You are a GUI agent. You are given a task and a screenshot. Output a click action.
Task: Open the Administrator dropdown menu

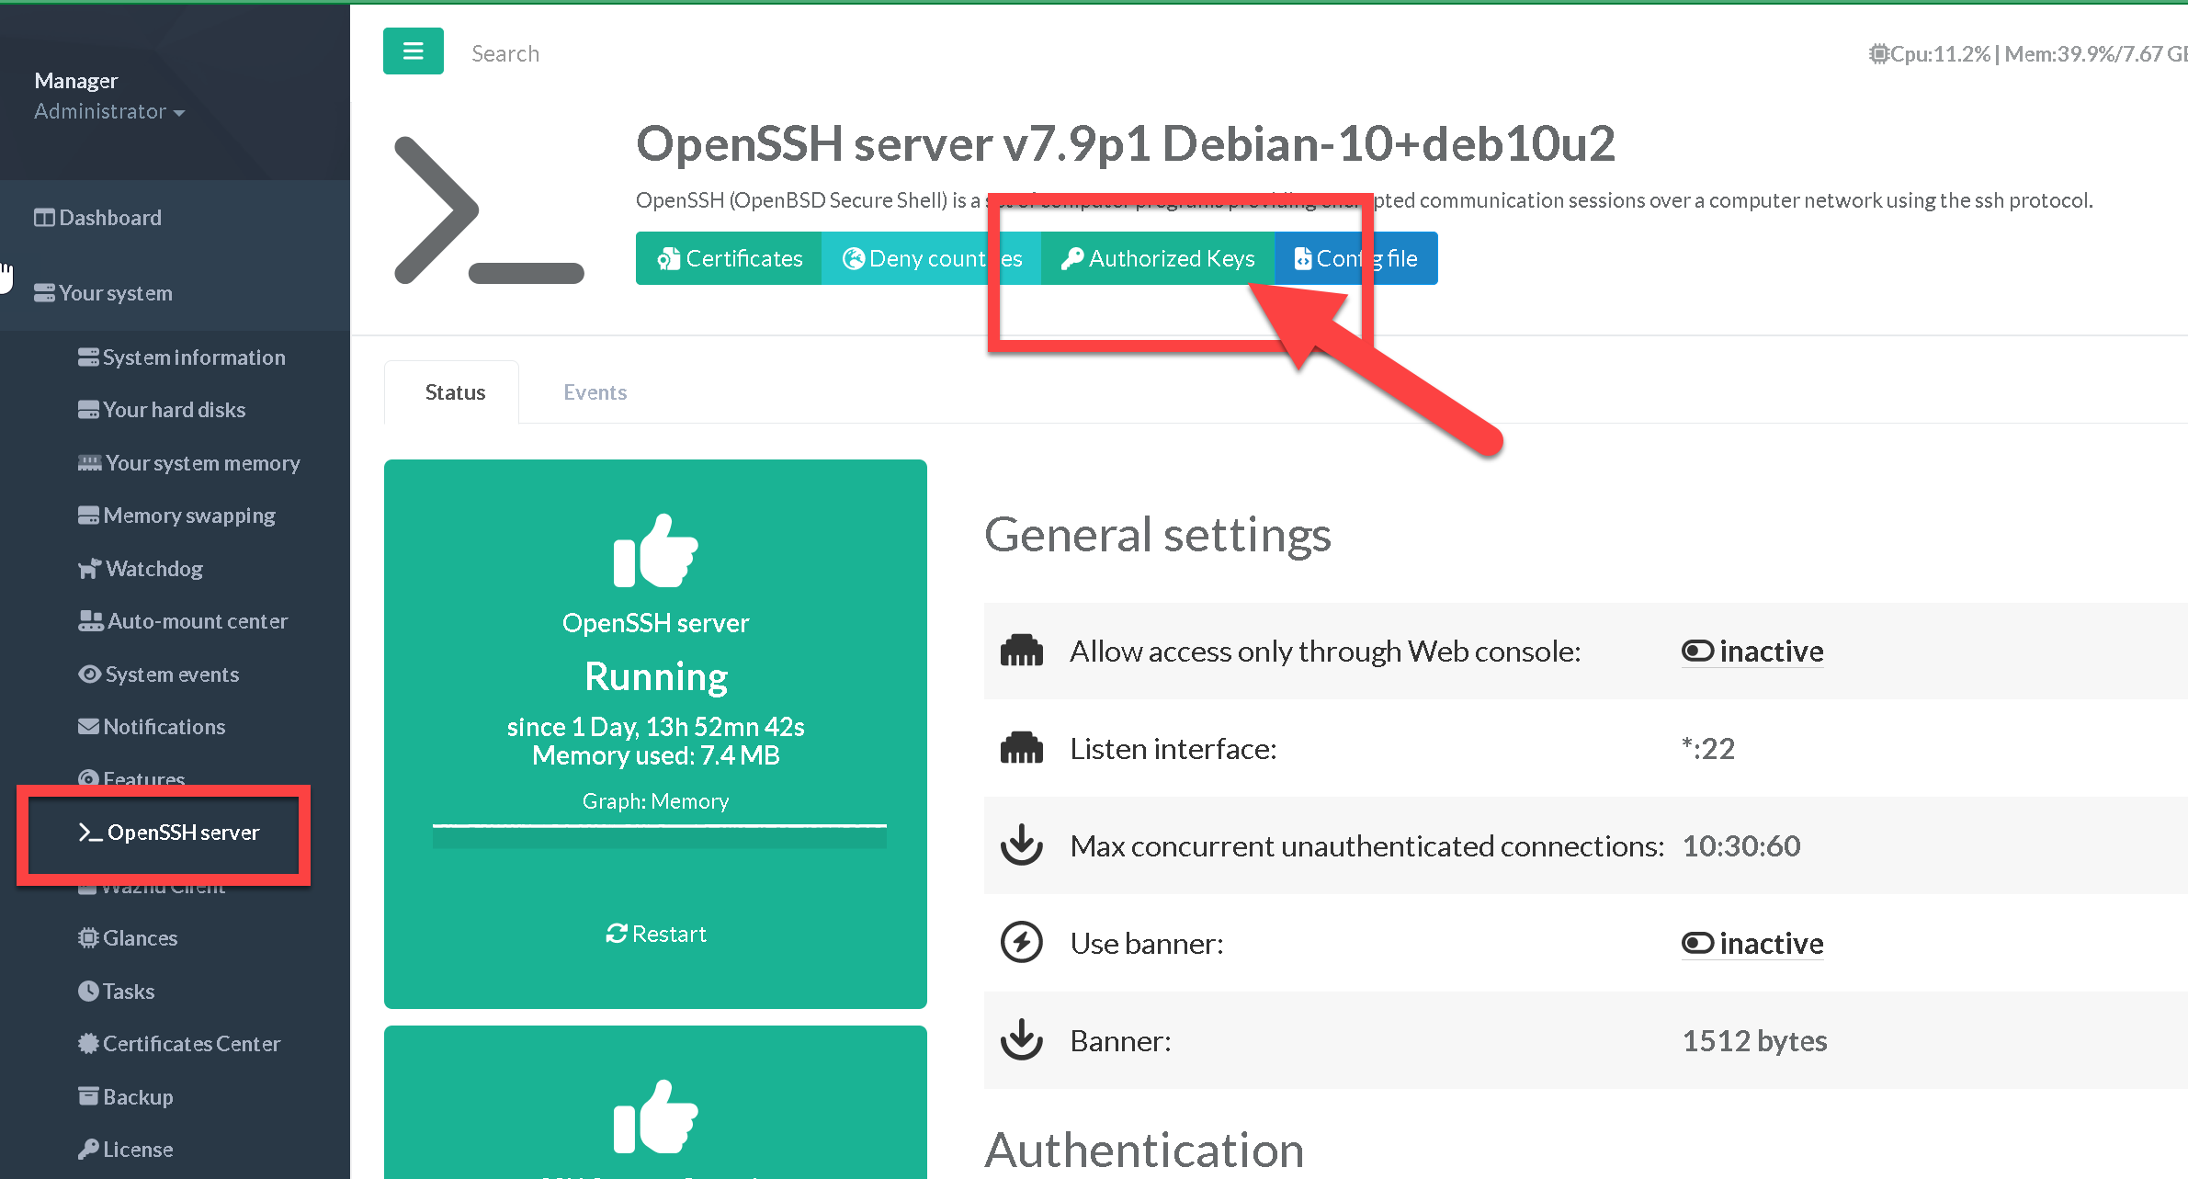(109, 111)
